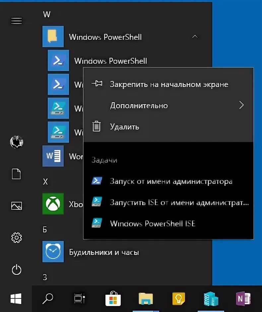Screen dimensions: 262x312
Task: Open File Explorer from the taskbar
Action: (x=146, y=298)
